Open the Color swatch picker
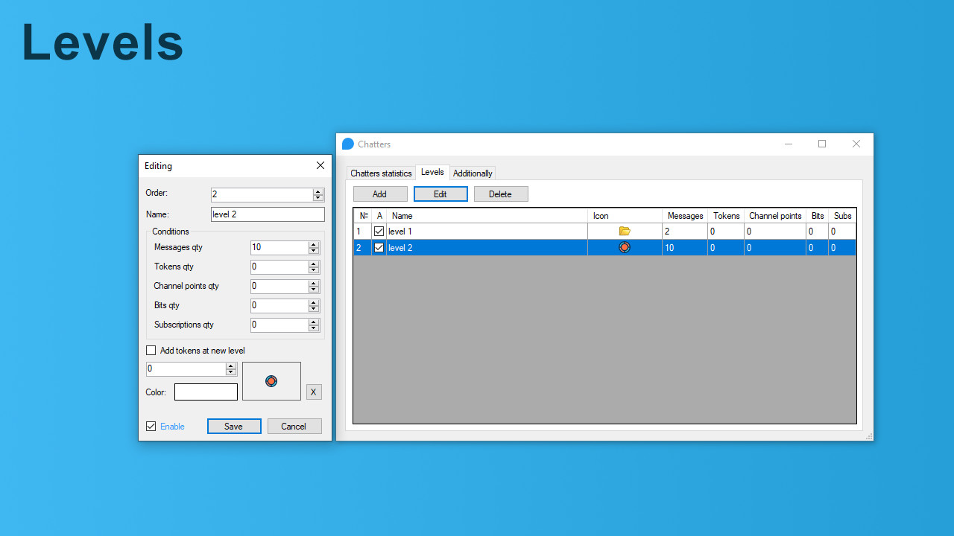Image resolution: width=954 pixels, height=536 pixels. pyautogui.click(x=206, y=392)
